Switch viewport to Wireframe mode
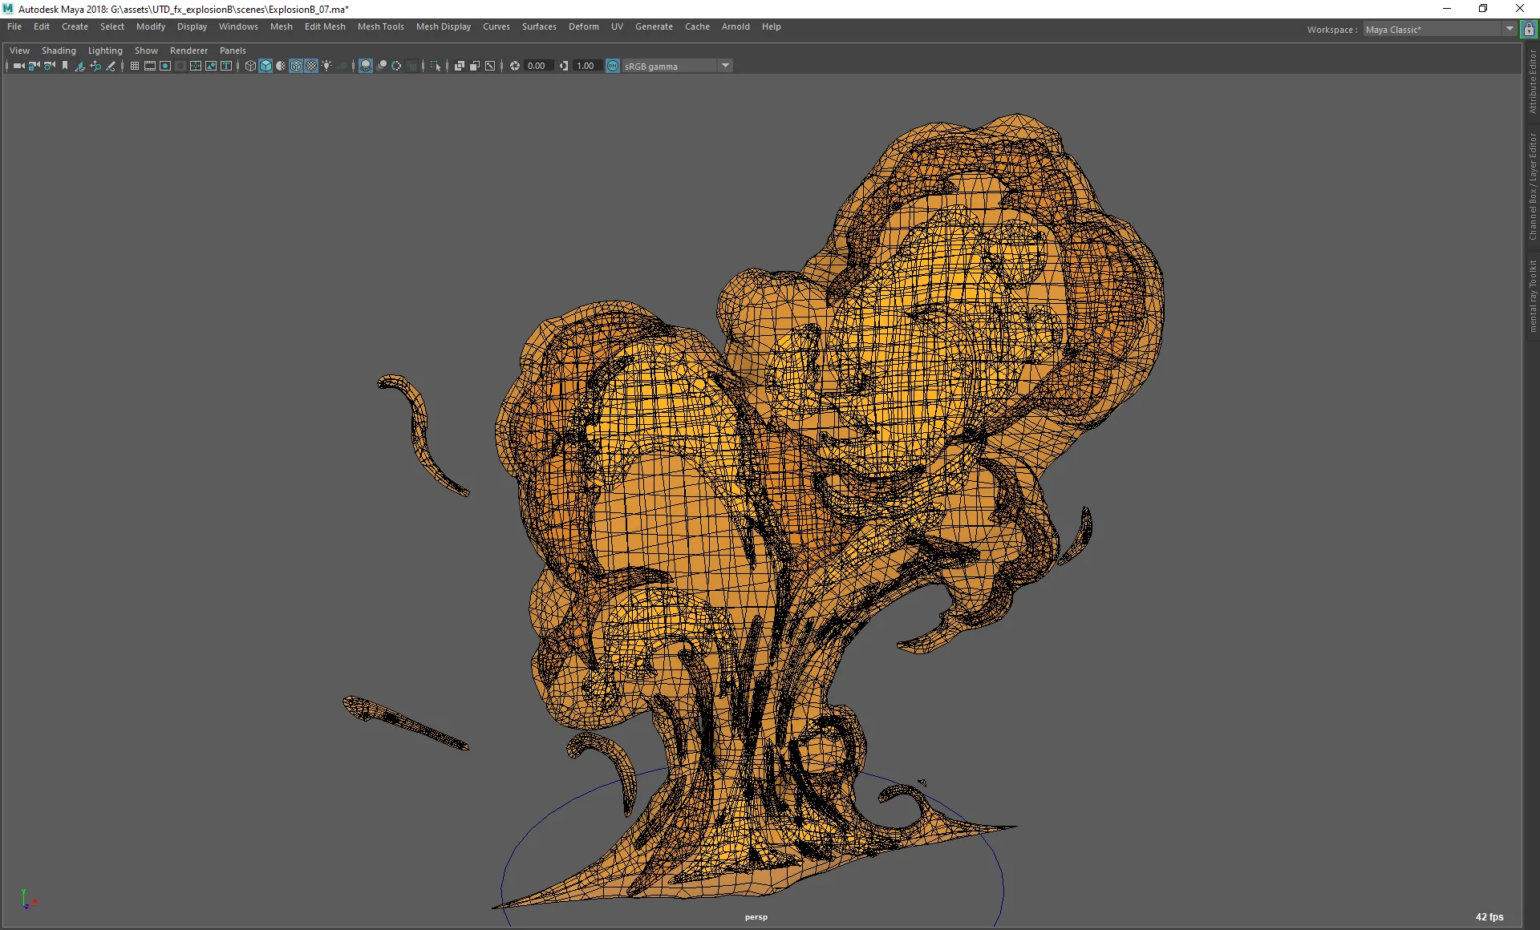This screenshot has width=1540, height=930. [x=250, y=66]
